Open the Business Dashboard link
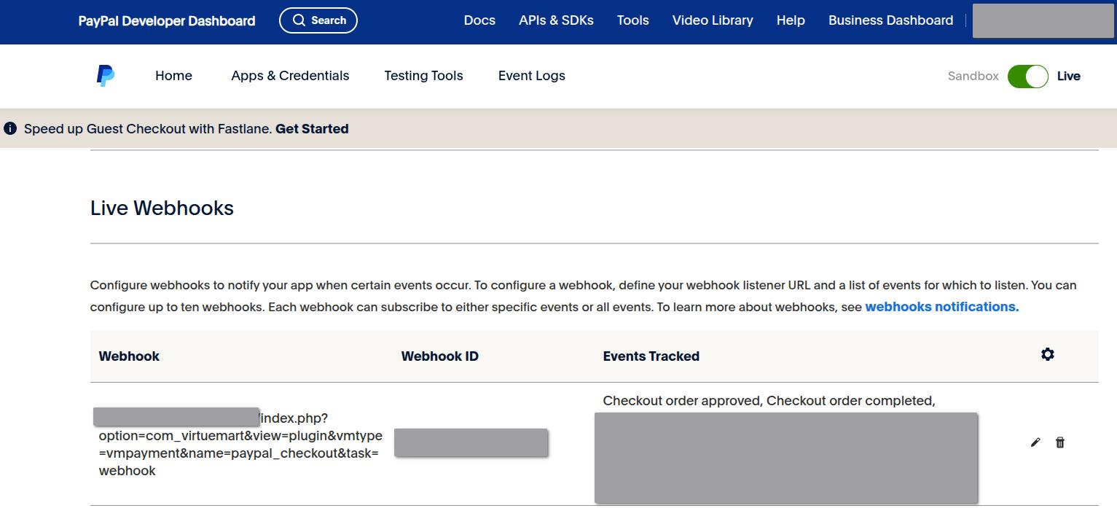Screen dimensions: 1117x508 (x=890, y=20)
